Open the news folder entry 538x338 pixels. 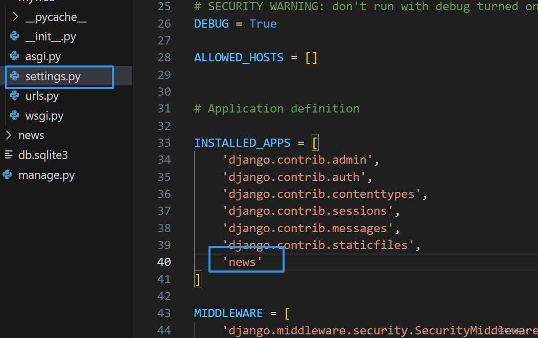point(31,136)
